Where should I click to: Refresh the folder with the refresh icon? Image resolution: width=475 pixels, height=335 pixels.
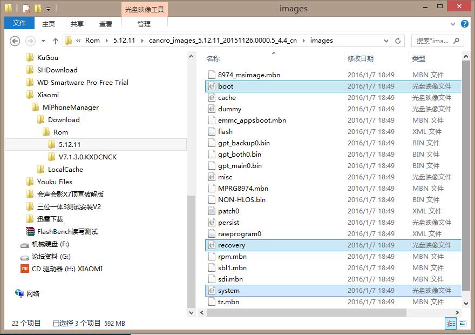[x=397, y=41]
